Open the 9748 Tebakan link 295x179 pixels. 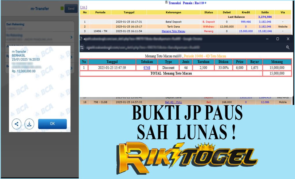(147, 67)
